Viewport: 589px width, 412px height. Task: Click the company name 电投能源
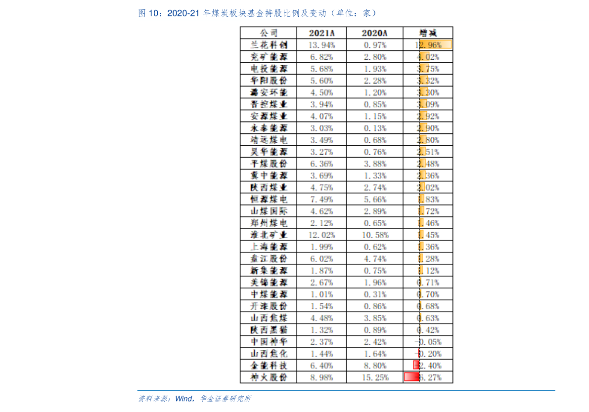pyautogui.click(x=269, y=69)
